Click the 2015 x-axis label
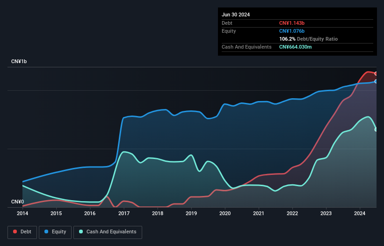Image resolution: width=384 pixels, height=246 pixels. pos(56,213)
